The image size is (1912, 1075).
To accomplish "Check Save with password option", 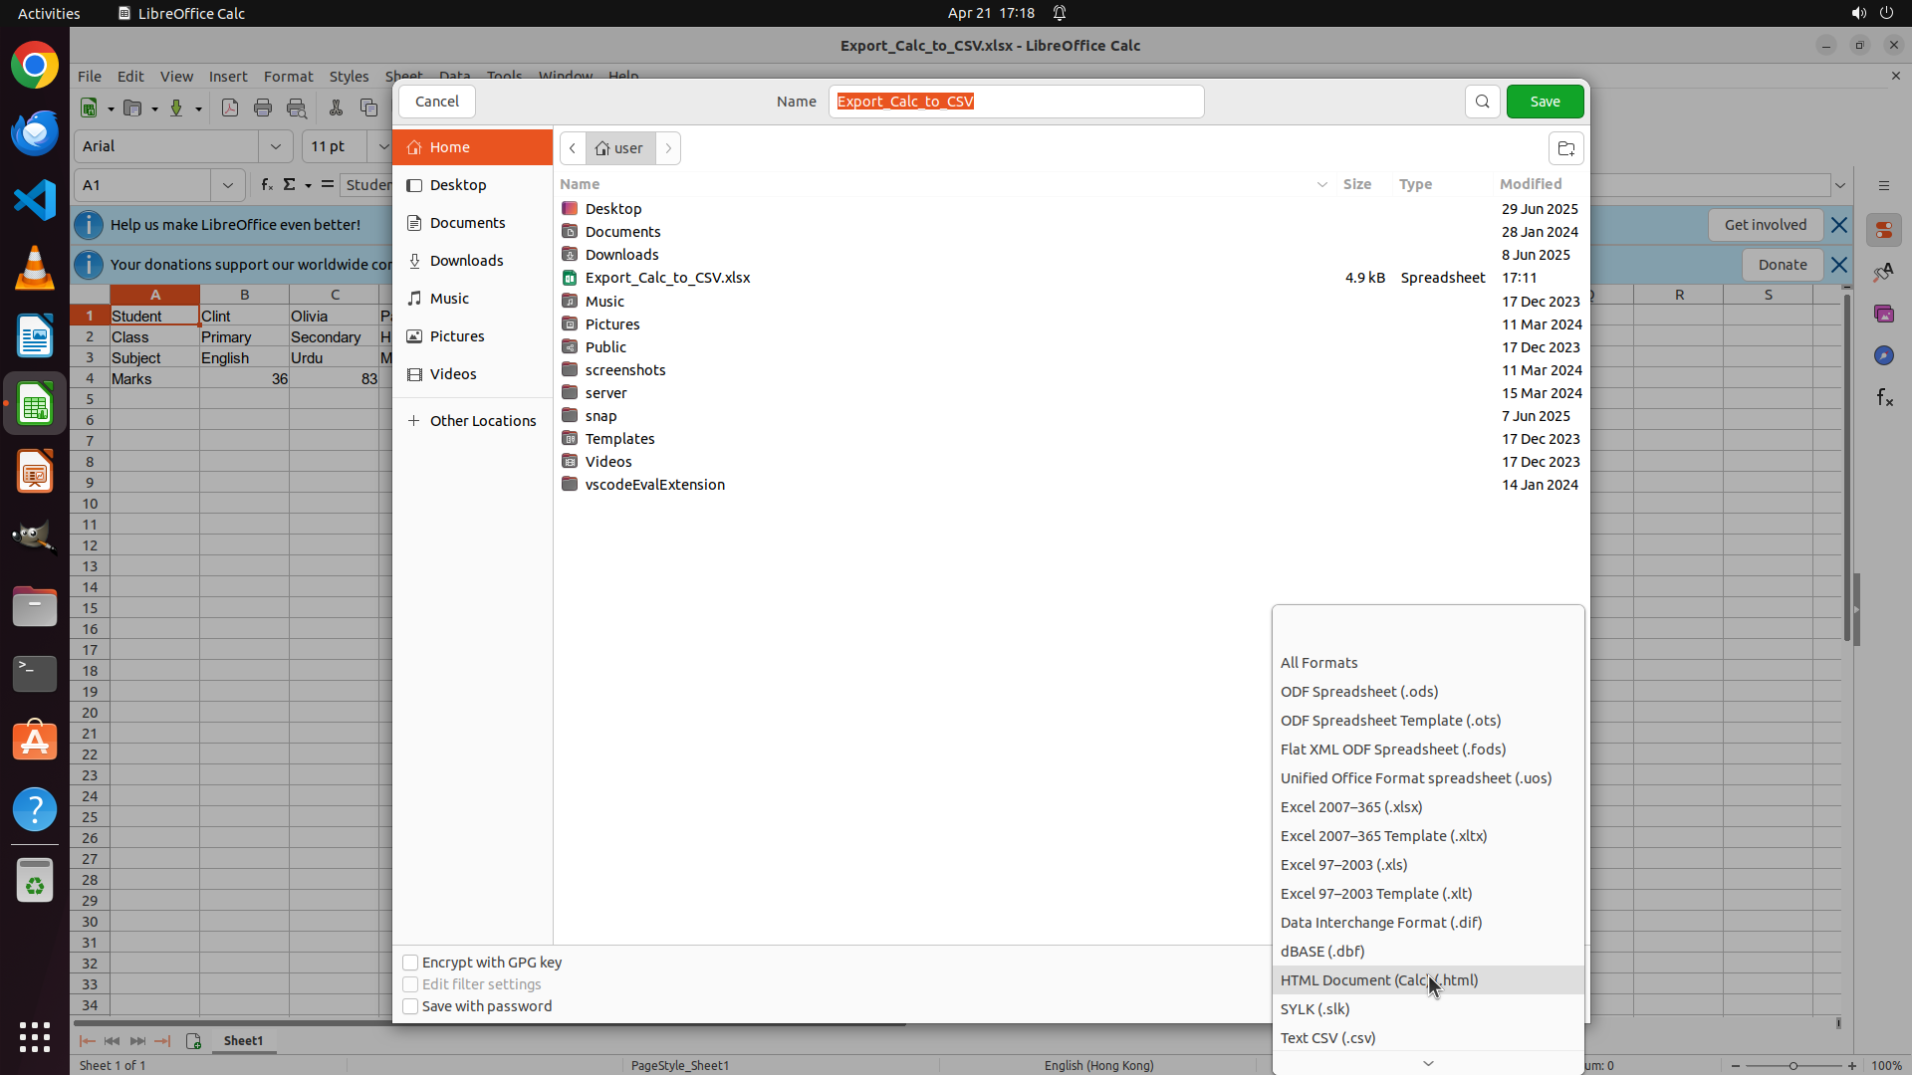I will click(x=410, y=1006).
